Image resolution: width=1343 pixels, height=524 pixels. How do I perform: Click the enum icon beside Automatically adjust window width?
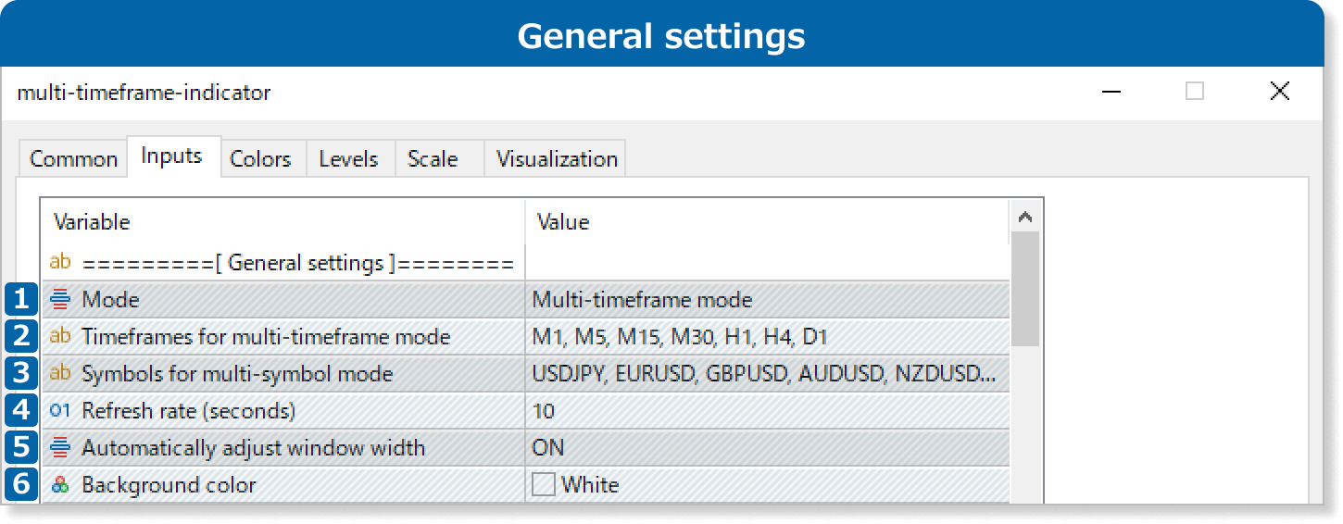click(60, 447)
